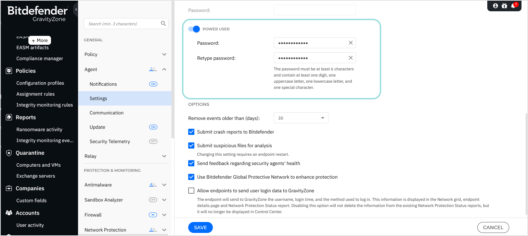Open Quarantine via the shield icon
Image resolution: width=528 pixels, height=236 pixels.
(x=9, y=153)
